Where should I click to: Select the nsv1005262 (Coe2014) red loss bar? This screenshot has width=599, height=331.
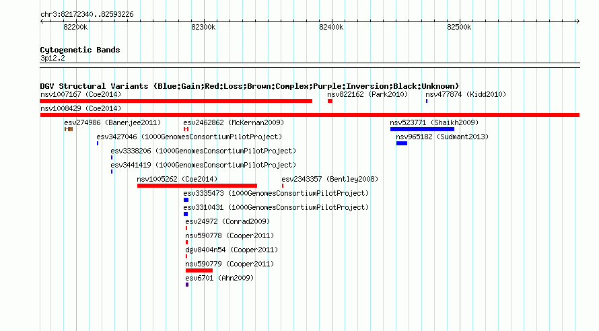tap(197, 186)
